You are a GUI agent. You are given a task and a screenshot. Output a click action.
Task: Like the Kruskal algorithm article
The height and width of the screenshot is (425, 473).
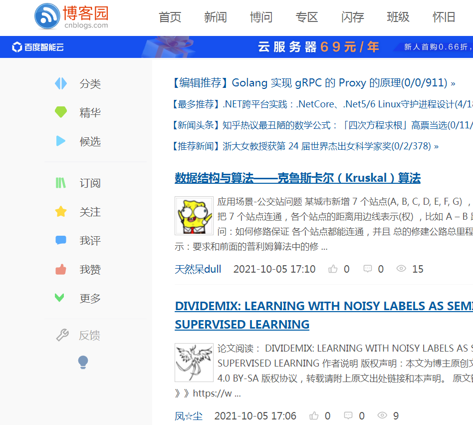(333, 269)
